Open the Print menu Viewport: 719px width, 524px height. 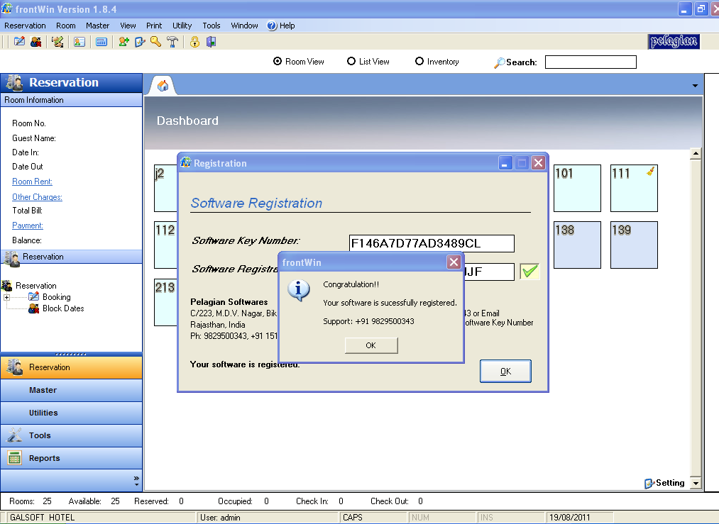pyautogui.click(x=154, y=26)
